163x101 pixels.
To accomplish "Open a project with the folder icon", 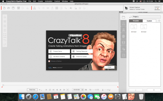I will coord(9,8).
